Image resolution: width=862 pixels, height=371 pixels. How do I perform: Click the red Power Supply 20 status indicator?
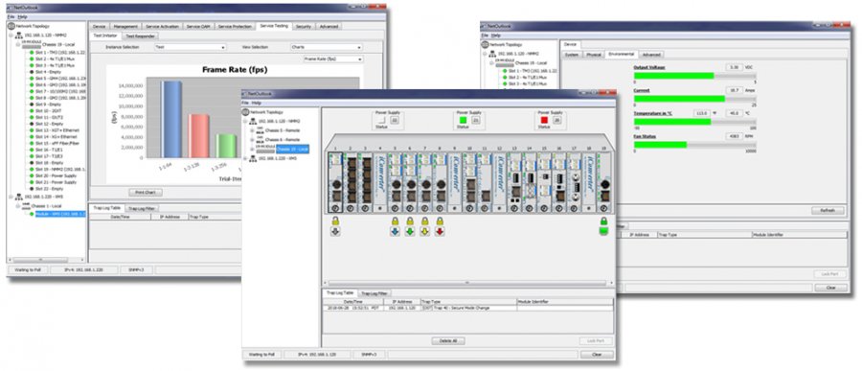(544, 120)
